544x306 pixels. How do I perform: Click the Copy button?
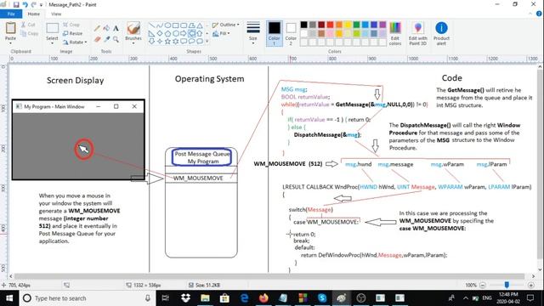pos(30,33)
